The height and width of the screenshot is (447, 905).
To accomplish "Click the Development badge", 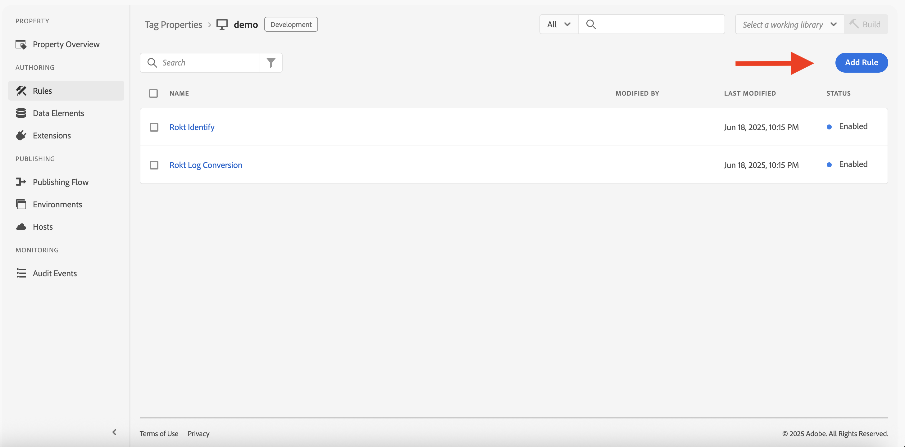I will tap(291, 24).
